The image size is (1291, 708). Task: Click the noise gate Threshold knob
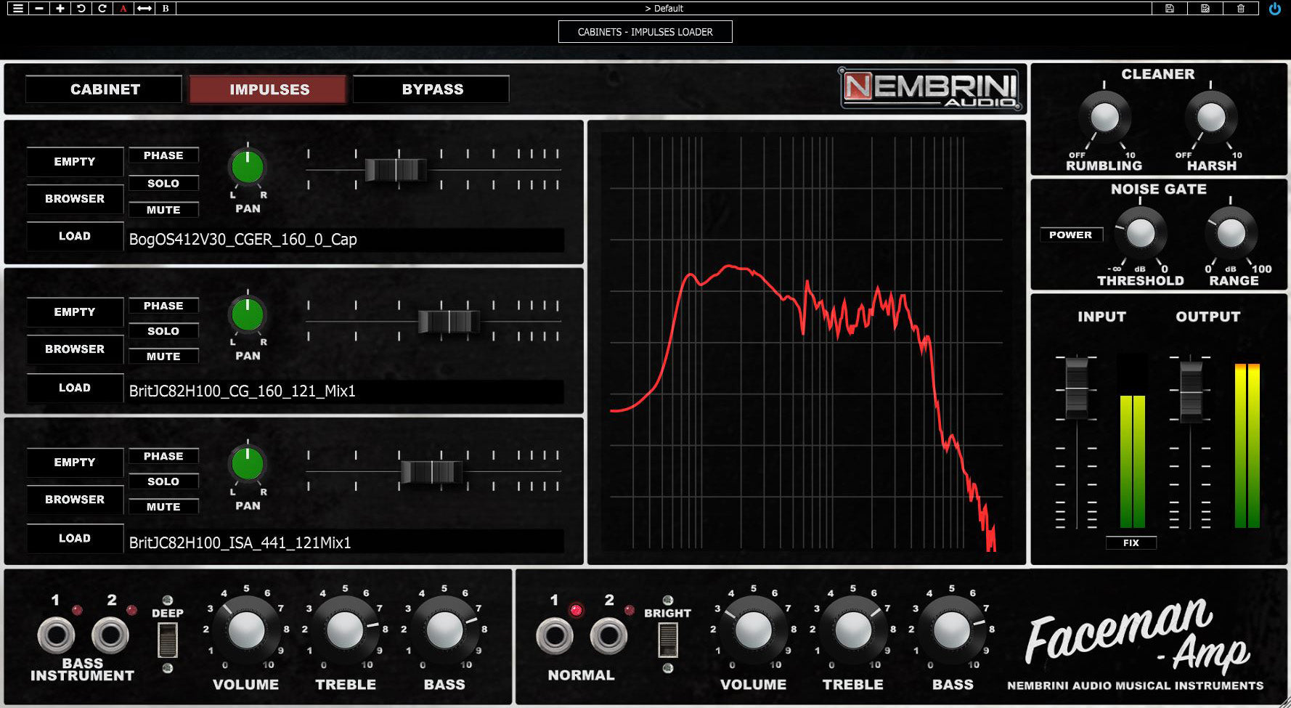click(1140, 233)
